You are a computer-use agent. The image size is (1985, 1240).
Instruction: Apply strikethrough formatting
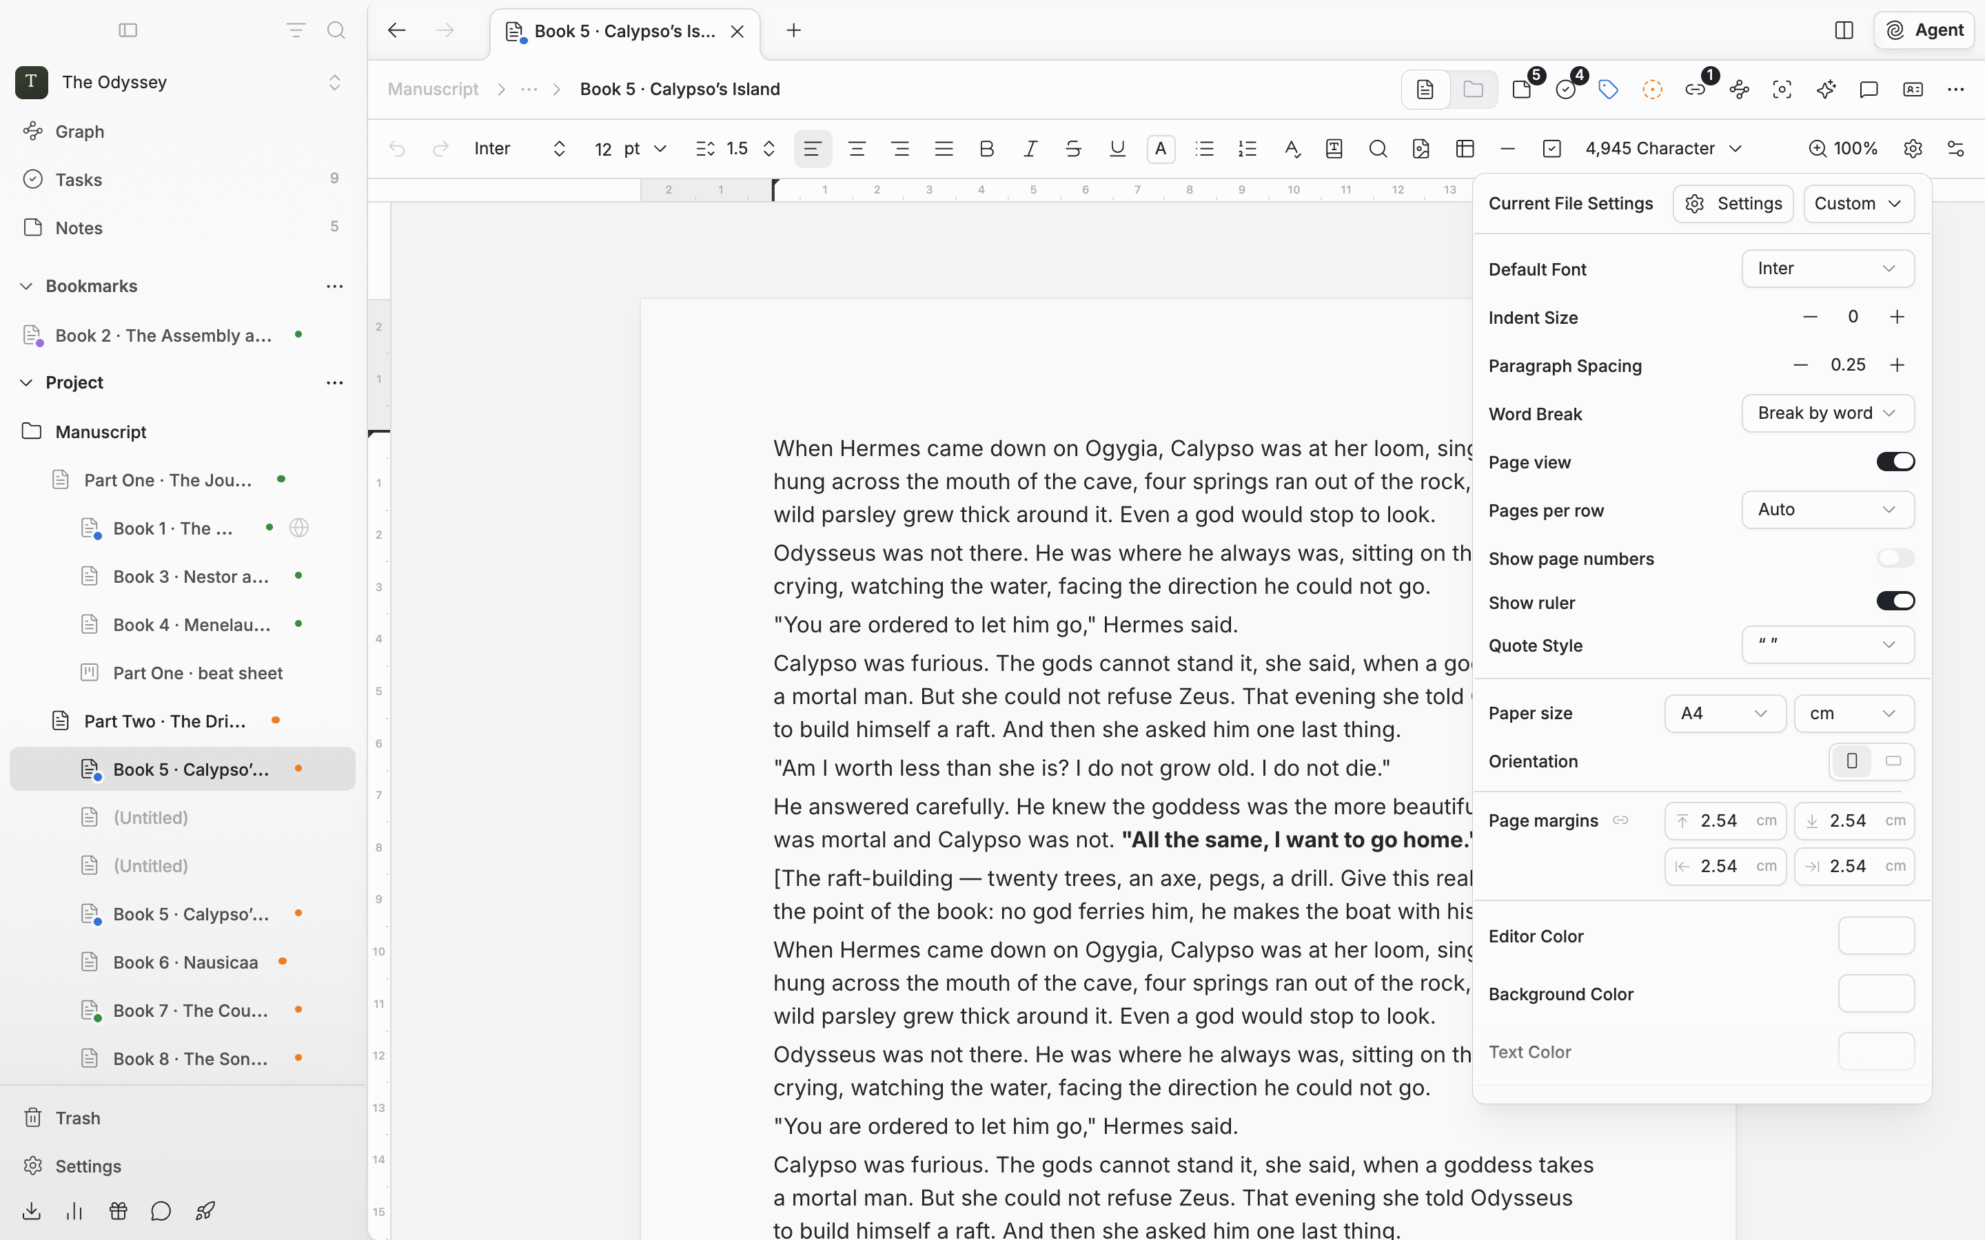click(1073, 148)
